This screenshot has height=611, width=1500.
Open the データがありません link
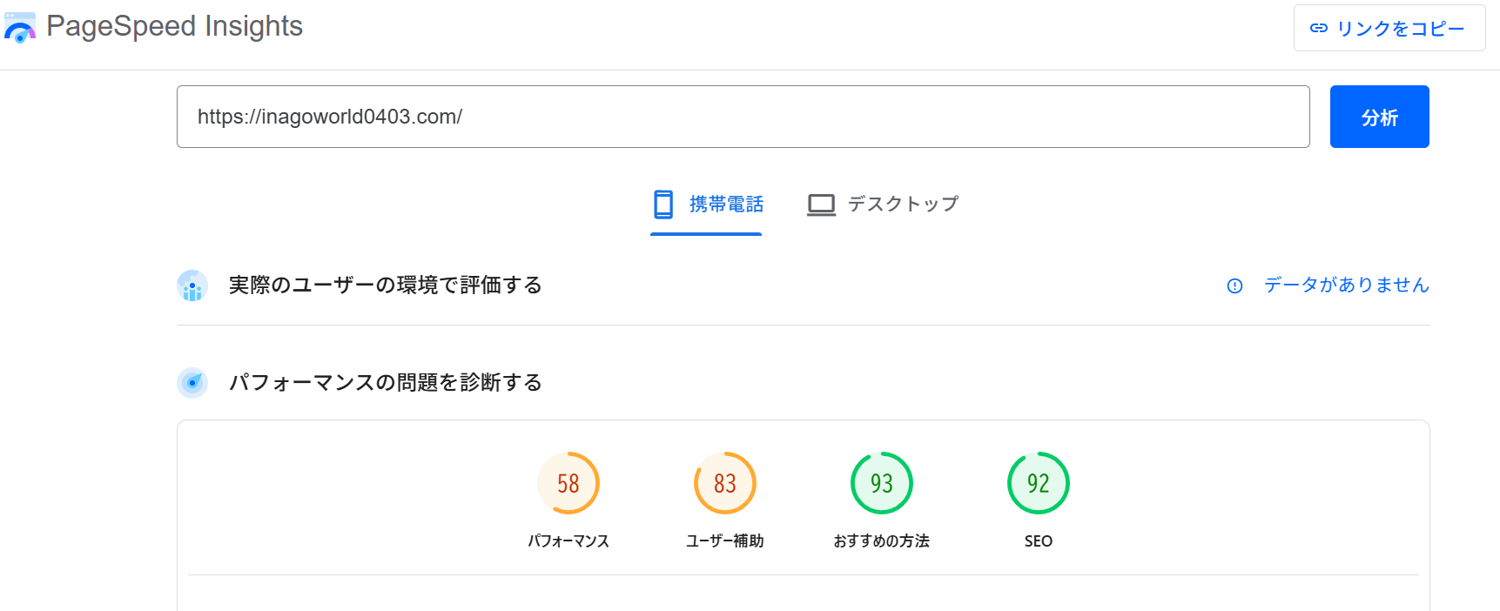1346,285
